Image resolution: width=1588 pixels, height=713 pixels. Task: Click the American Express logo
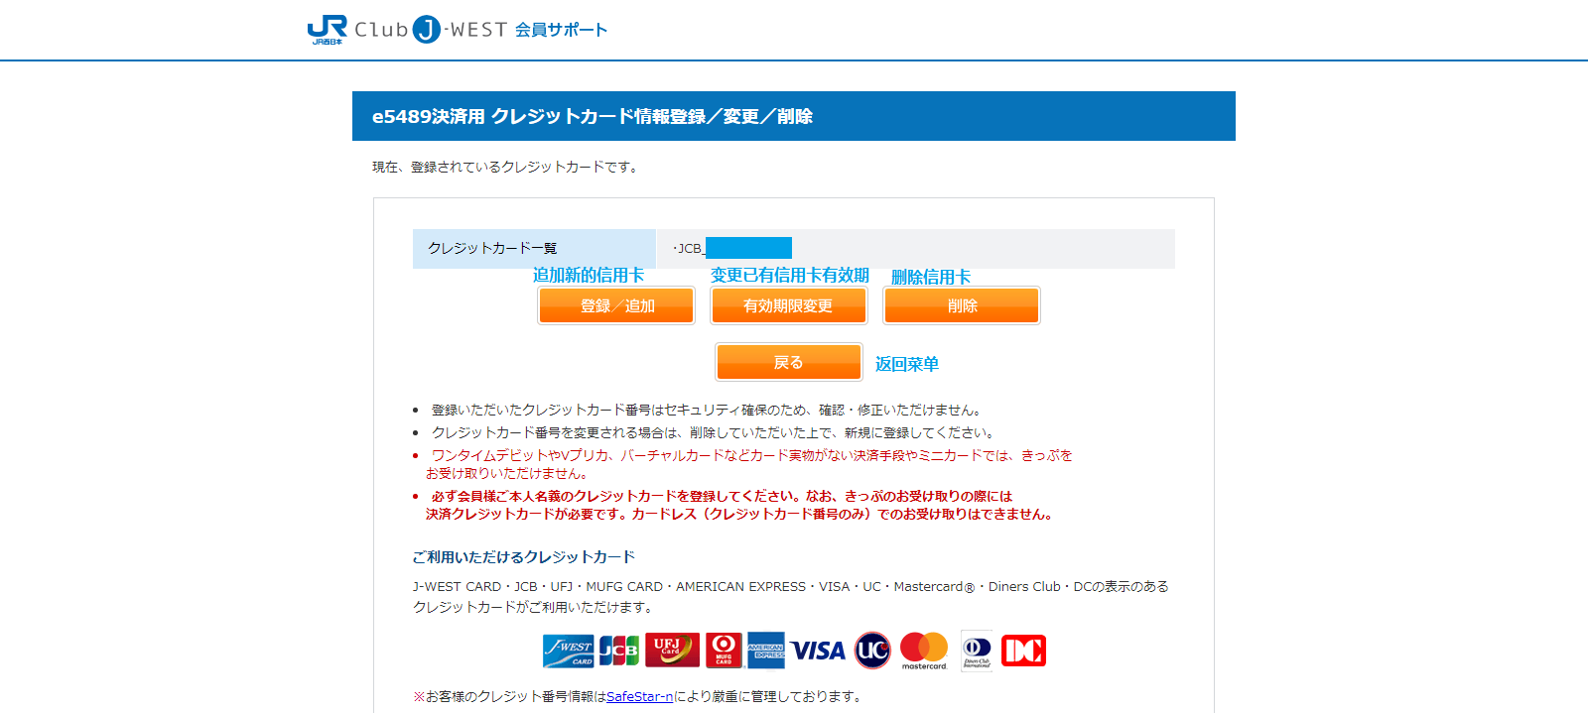(x=765, y=651)
